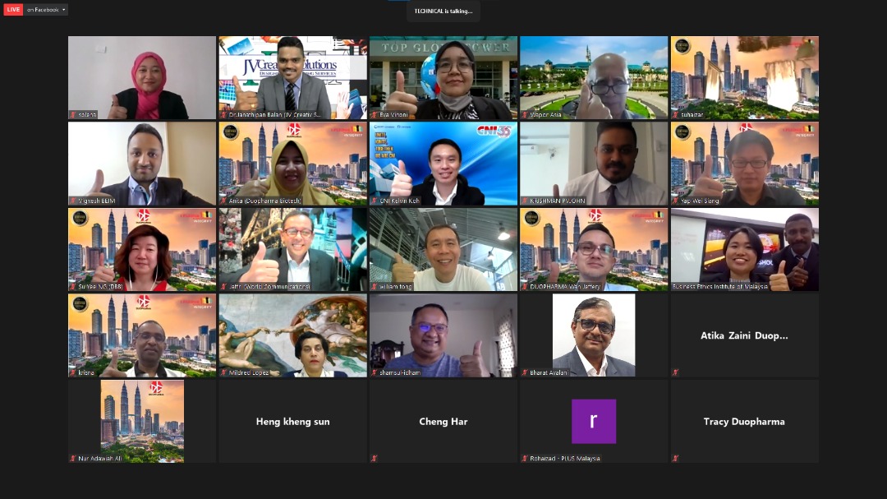This screenshot has width=887, height=499.
Task: Click muted mic icon on Atika Zaini tile
Action: [x=676, y=372]
